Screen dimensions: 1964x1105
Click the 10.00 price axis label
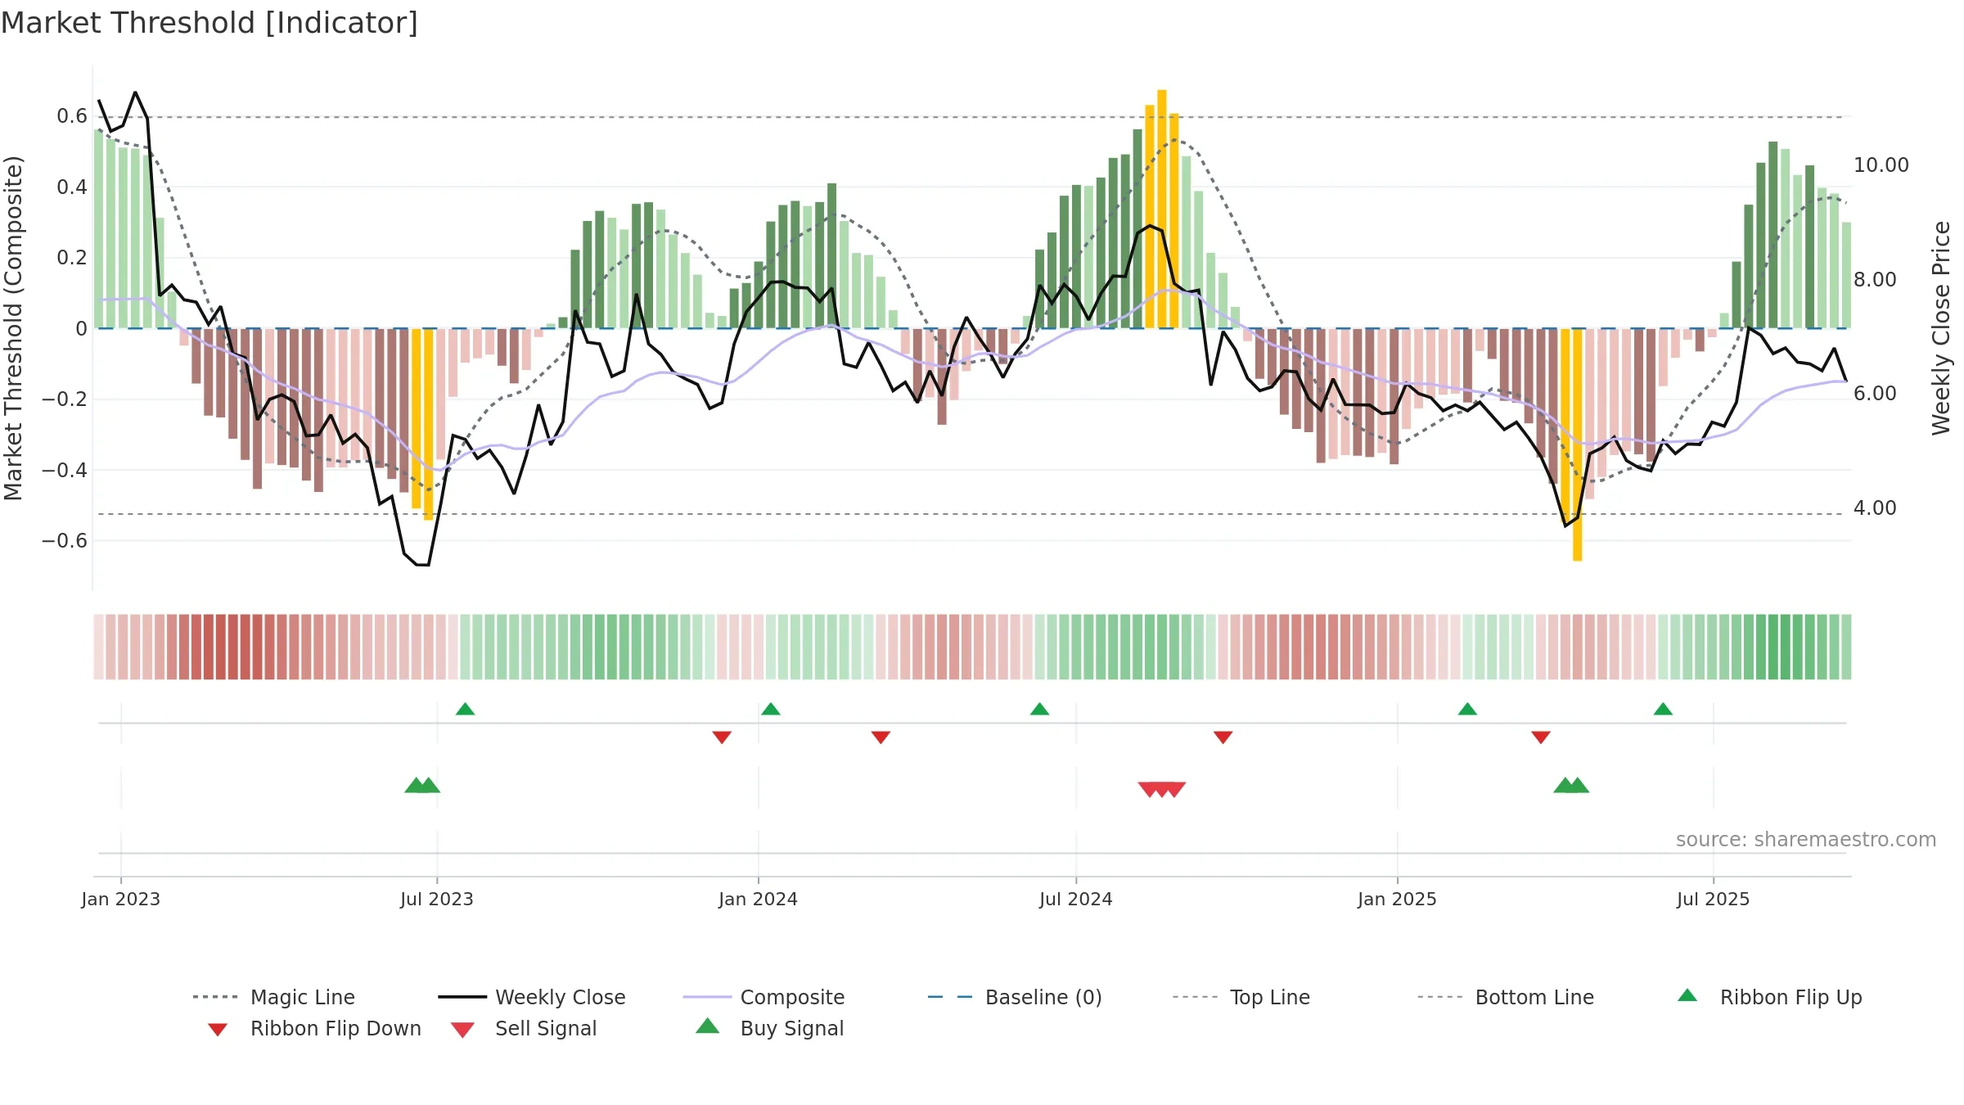[1881, 165]
